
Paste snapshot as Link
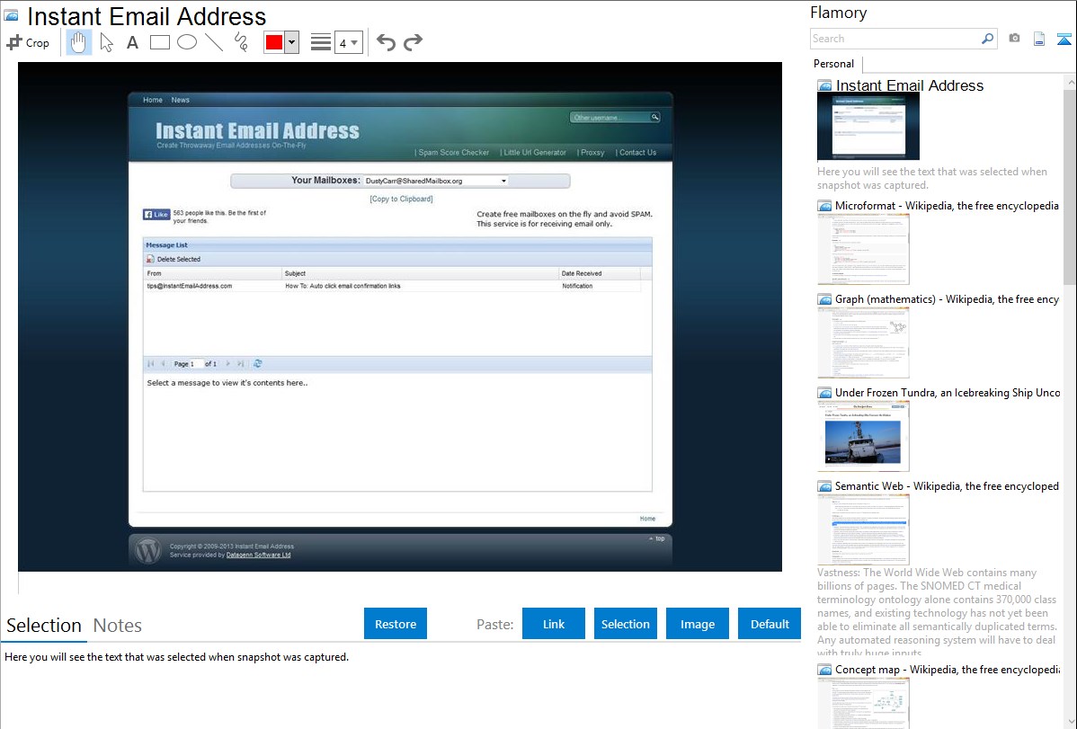tap(554, 624)
